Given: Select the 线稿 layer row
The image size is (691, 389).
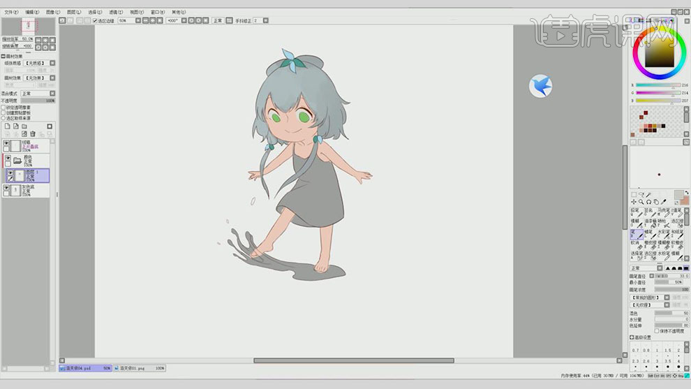Looking at the screenshot, I should coord(27,146).
